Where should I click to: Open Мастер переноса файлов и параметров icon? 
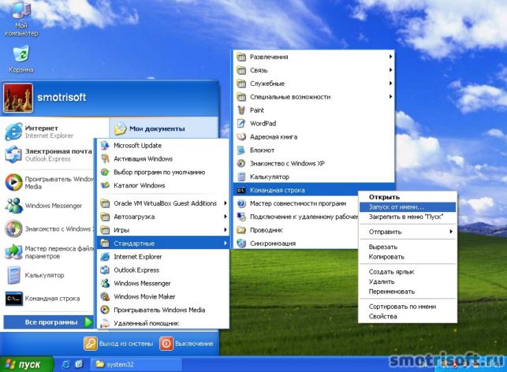tap(13, 252)
